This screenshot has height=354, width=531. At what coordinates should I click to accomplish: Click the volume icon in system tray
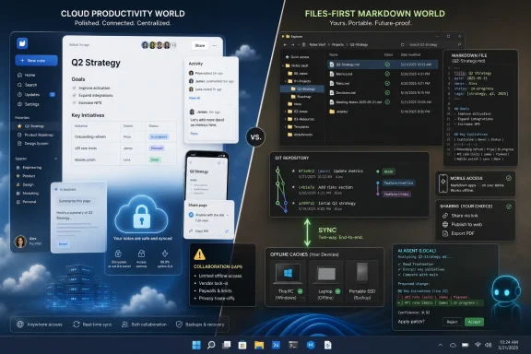tap(488, 345)
